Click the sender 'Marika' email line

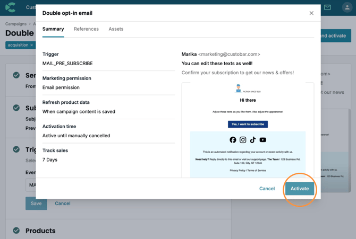click(x=221, y=54)
